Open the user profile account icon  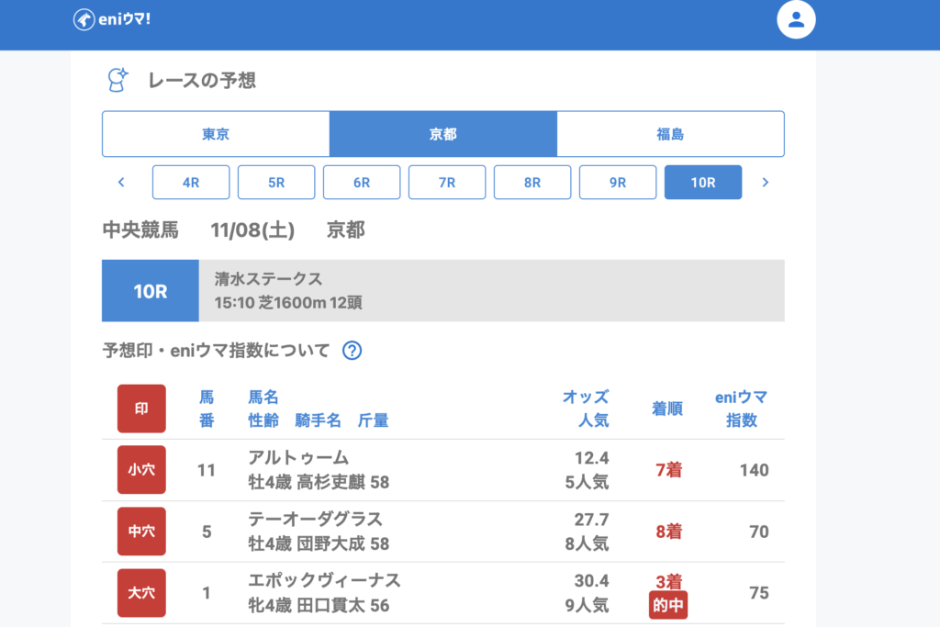[x=796, y=20]
